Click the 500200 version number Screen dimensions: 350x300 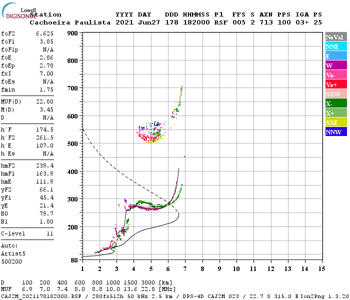(11, 261)
